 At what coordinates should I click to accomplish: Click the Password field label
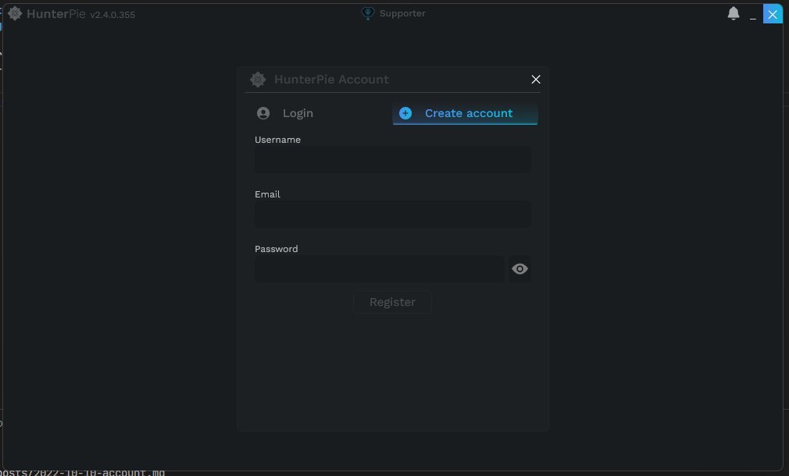277,249
